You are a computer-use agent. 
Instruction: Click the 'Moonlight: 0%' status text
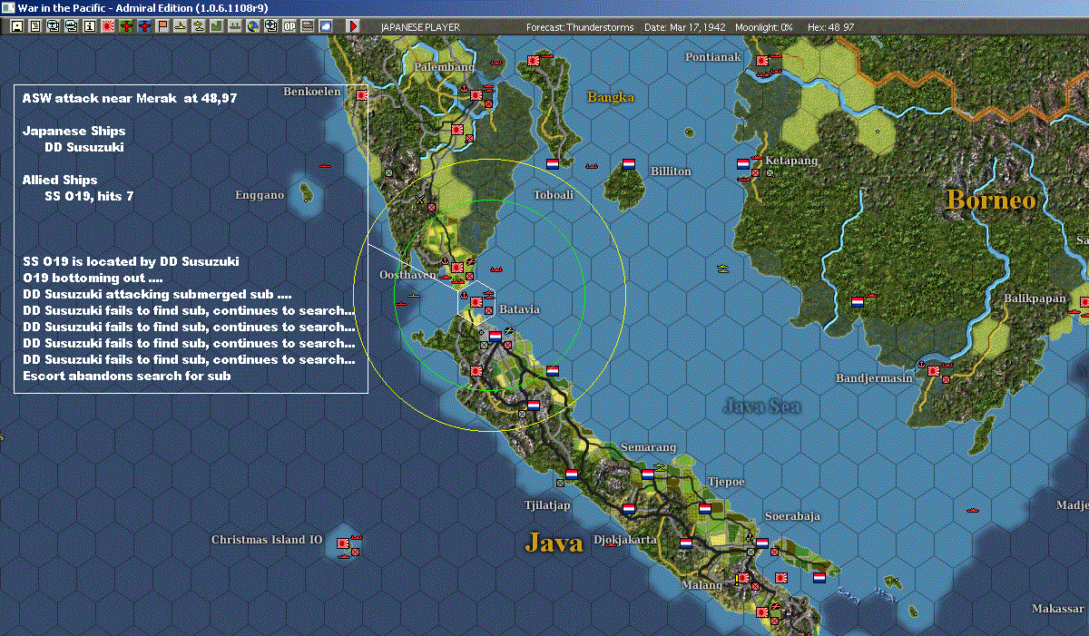pyautogui.click(x=764, y=27)
